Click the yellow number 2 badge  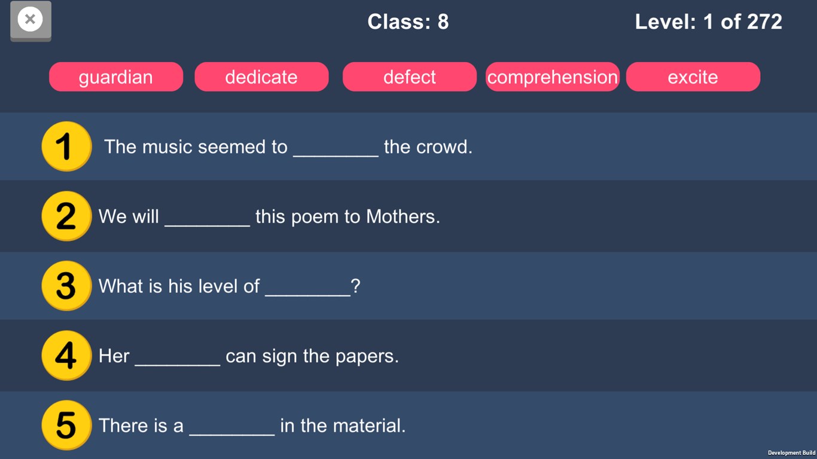[66, 216]
